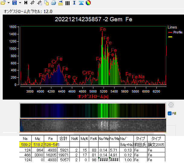
Task: Click the 19971 total cell
Action: click(x=63, y=155)
